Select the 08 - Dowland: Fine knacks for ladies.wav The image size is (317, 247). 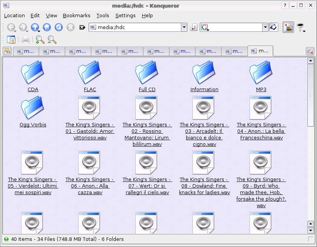(x=204, y=173)
